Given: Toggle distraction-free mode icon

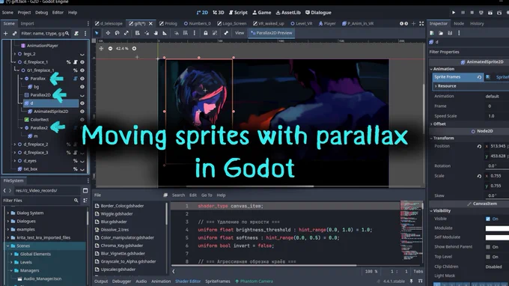Looking at the screenshot, I should [x=421, y=23].
